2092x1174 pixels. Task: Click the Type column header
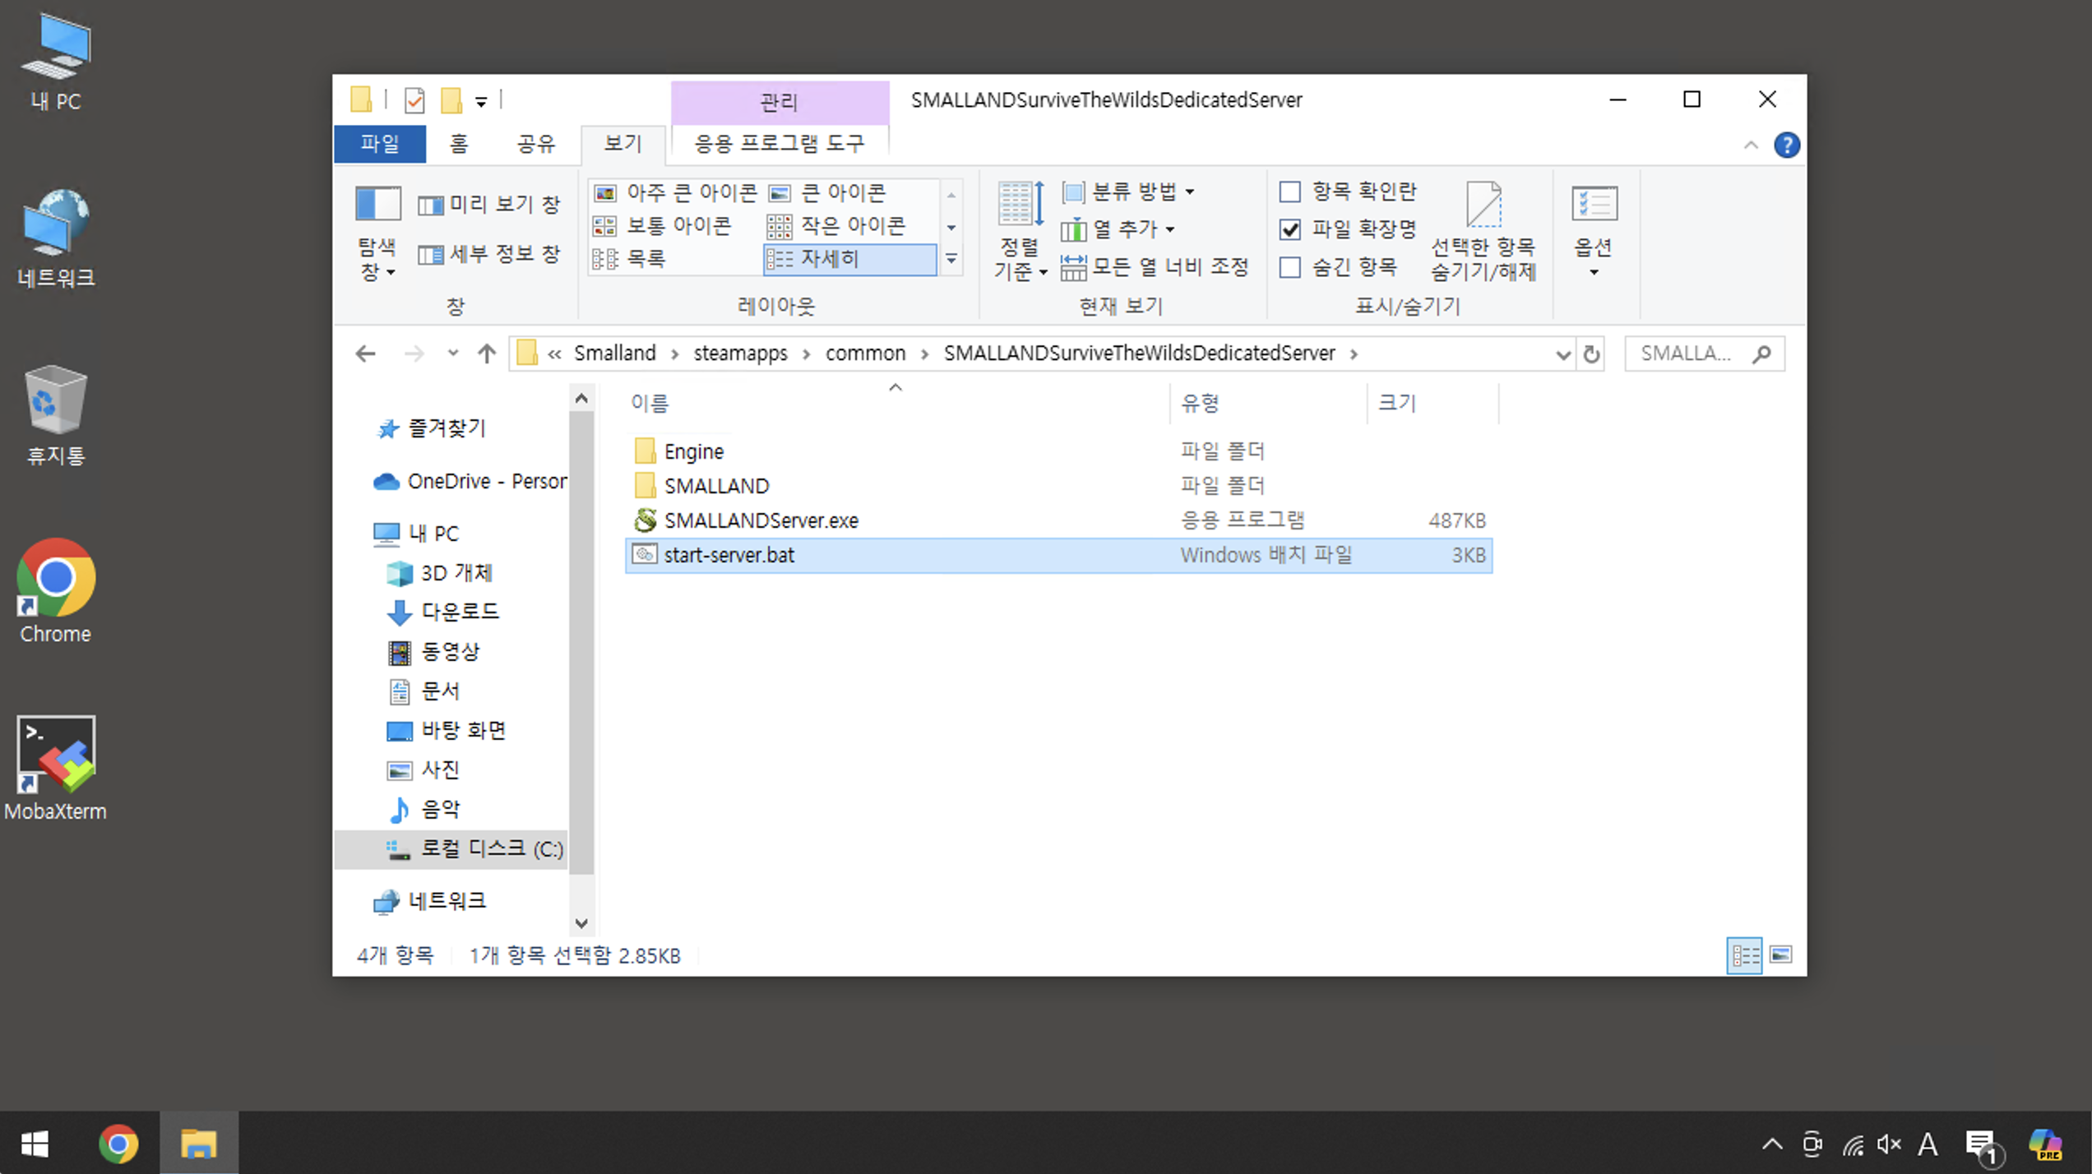coord(1200,403)
